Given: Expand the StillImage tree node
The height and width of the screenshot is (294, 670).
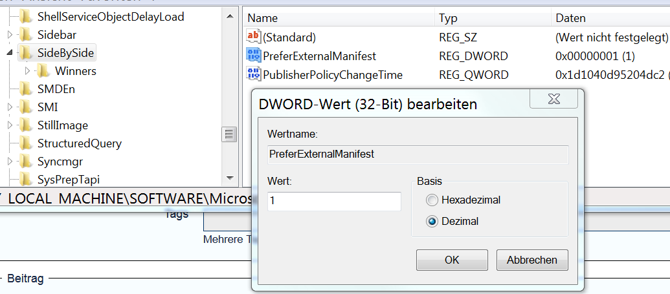Looking at the screenshot, I should 10,125.
